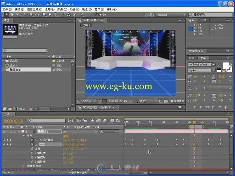Image resolution: width=235 pixels, height=176 pixels.
Task: Select the Rectangle mask tool
Action: (x=45, y=15)
